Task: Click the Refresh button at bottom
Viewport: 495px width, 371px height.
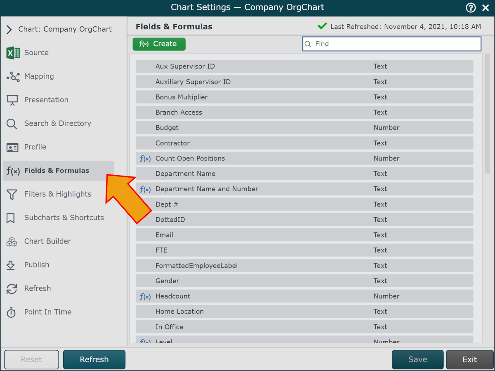Action: click(94, 359)
